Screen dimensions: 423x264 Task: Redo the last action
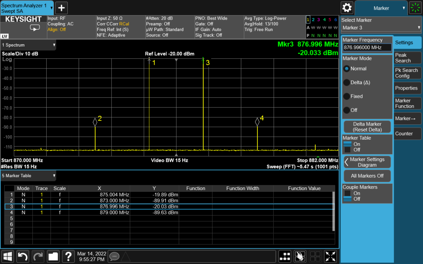38,256
